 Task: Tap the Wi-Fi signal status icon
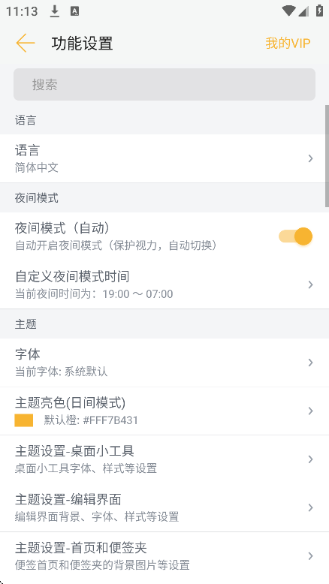[288, 11]
